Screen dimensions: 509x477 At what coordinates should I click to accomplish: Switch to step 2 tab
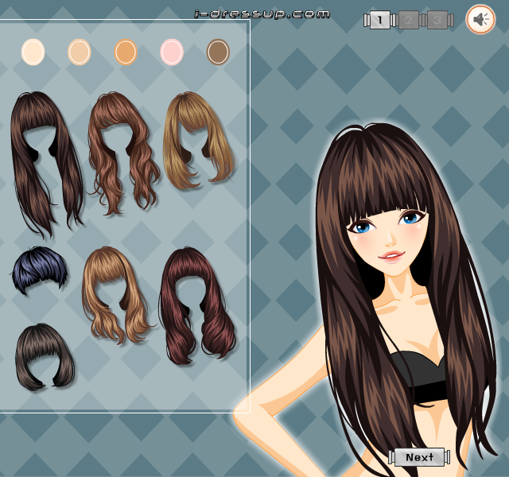click(408, 20)
